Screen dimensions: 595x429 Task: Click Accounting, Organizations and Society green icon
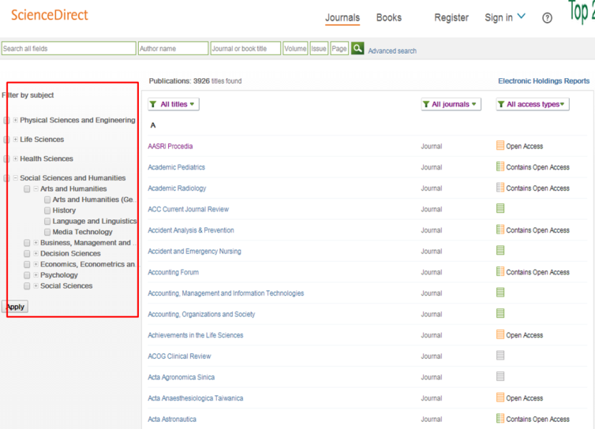tap(500, 313)
